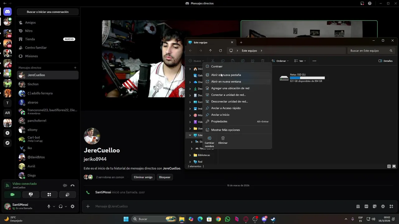Choose Conectar a unidad de red
The height and width of the screenshot is (224, 399).
[237, 95]
